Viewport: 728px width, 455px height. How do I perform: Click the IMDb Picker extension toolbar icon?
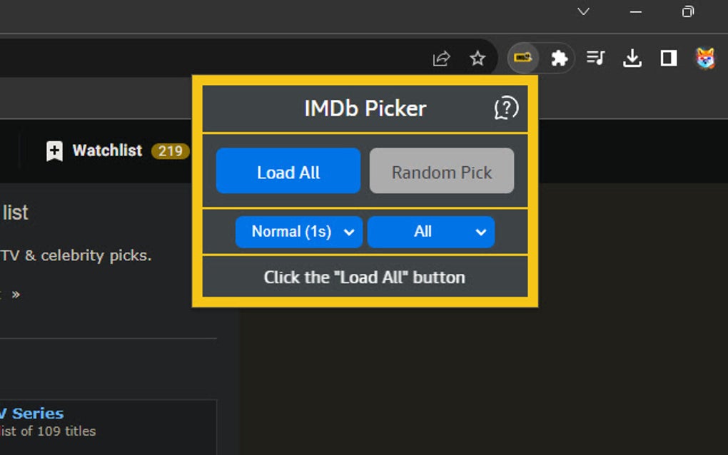coord(523,58)
